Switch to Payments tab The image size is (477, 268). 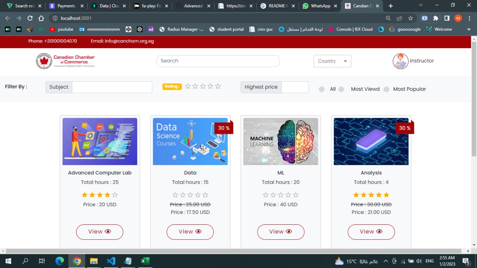(x=66, y=6)
